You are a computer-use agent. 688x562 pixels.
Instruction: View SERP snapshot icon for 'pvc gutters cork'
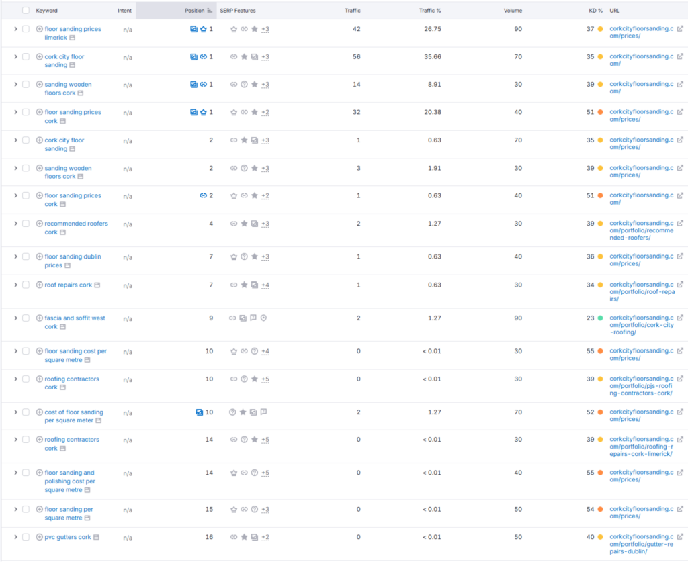tap(96, 537)
